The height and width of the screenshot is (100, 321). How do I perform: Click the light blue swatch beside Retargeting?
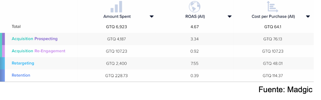point(2,63)
